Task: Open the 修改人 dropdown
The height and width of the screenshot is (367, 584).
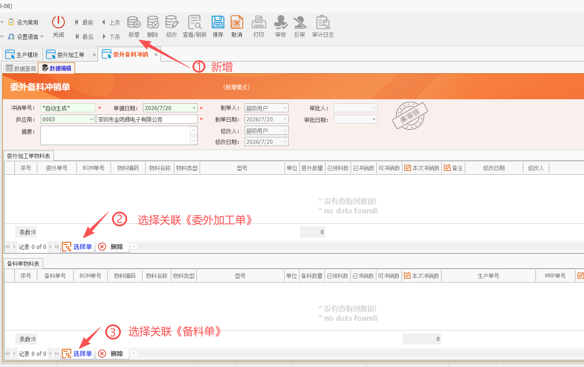Action: (x=285, y=130)
